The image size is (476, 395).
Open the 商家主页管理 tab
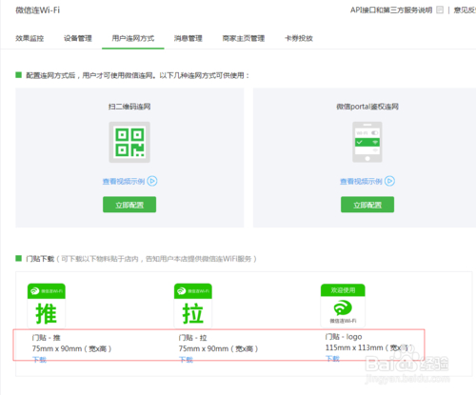click(x=244, y=38)
